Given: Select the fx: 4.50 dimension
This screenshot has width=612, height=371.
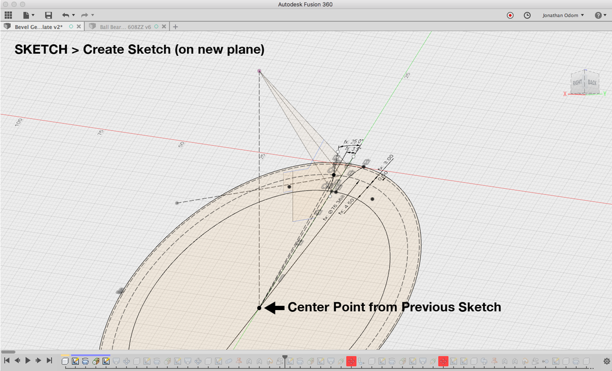Looking at the screenshot, I should [346, 206].
